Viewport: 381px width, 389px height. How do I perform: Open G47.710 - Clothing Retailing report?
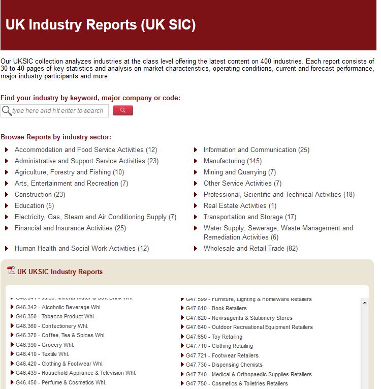coord(219,346)
